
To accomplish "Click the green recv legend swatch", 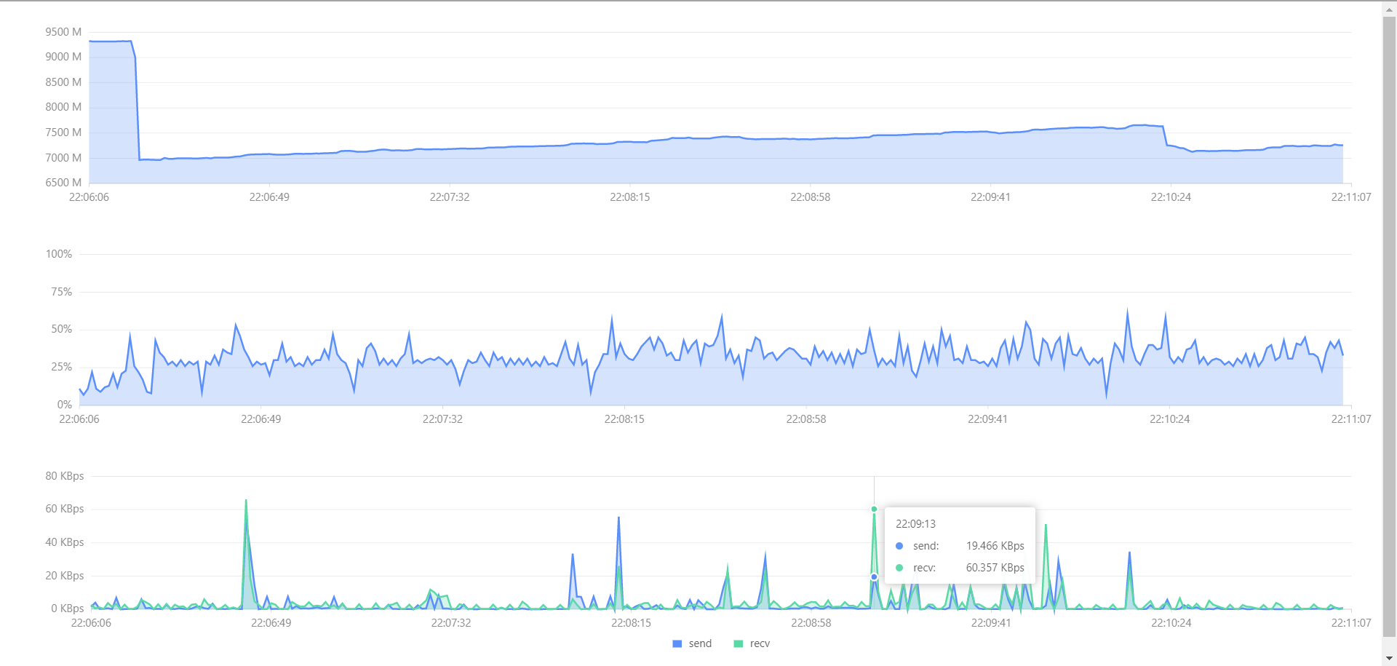I will point(737,643).
